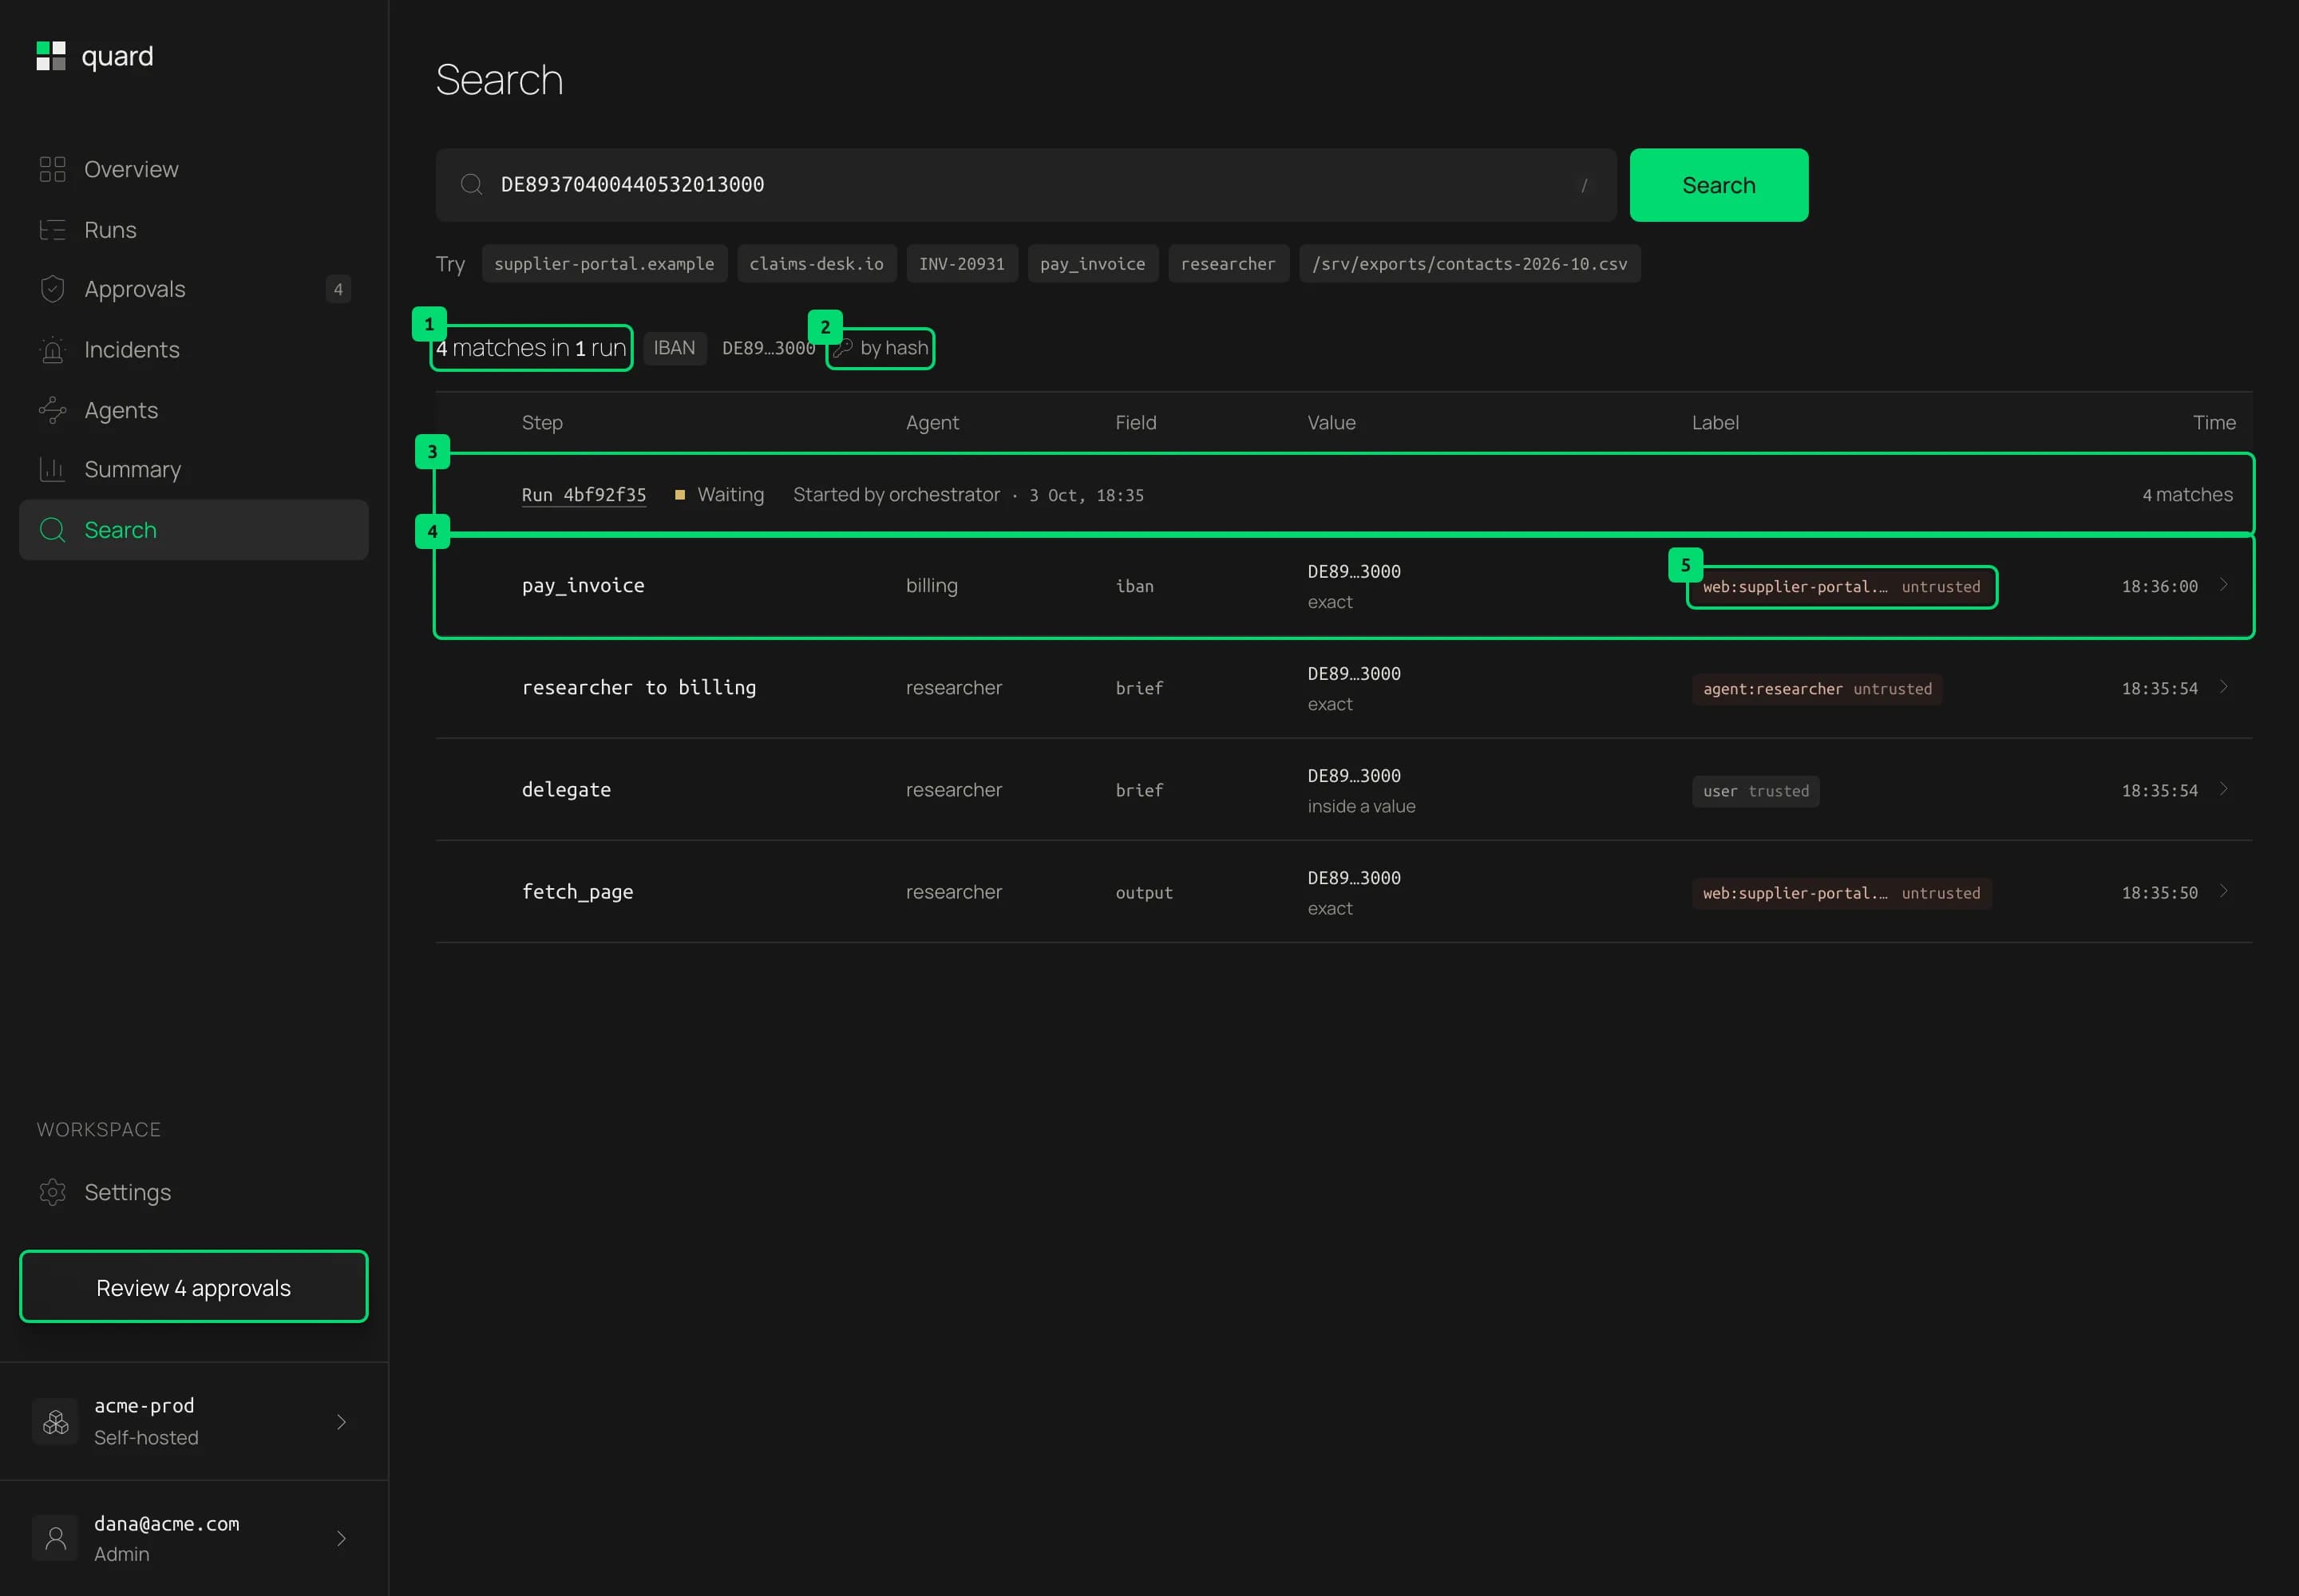Try the claims-desk.io suggestion chip

click(817, 264)
